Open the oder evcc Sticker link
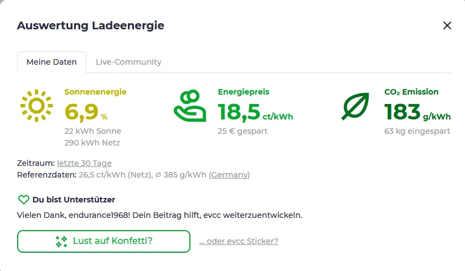The image size is (465, 271). [x=239, y=241]
